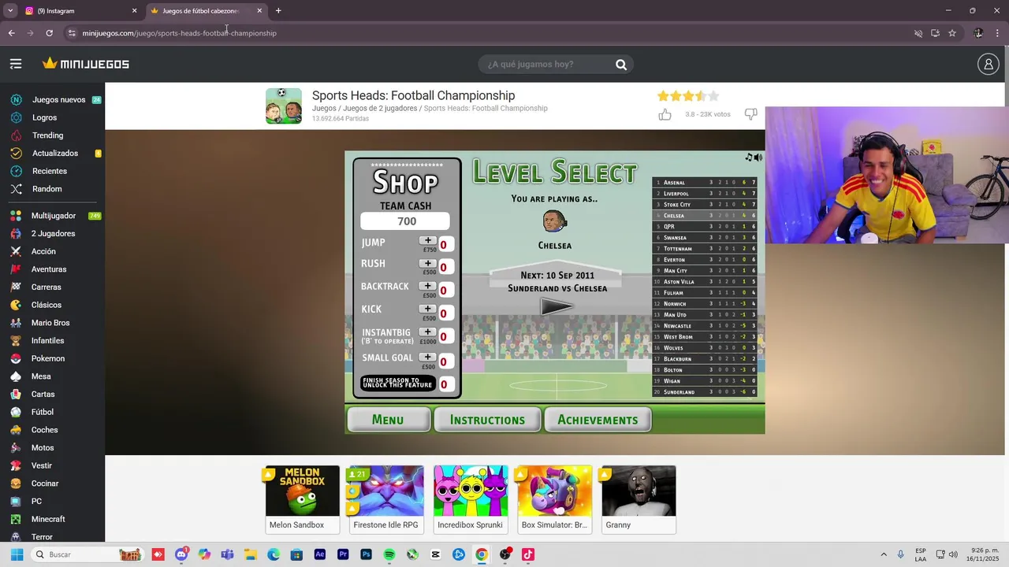The image size is (1009, 567).
Task: Show hidden system tray icons
Action: [884, 554]
